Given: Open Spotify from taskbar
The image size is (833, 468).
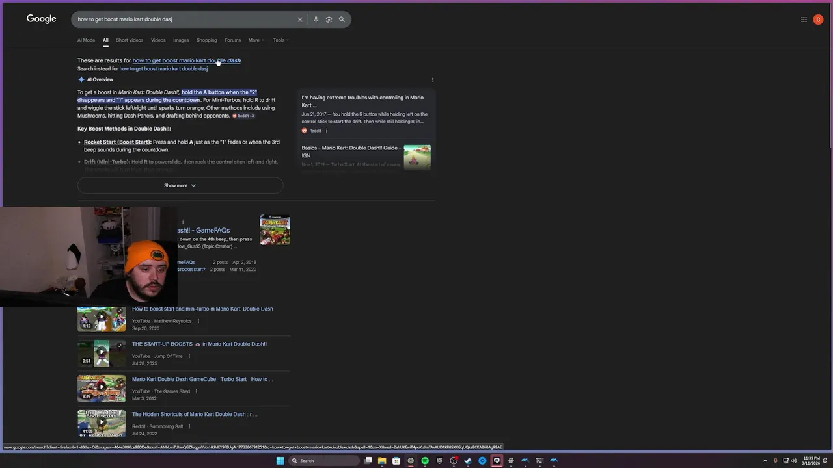Looking at the screenshot, I should 425,461.
